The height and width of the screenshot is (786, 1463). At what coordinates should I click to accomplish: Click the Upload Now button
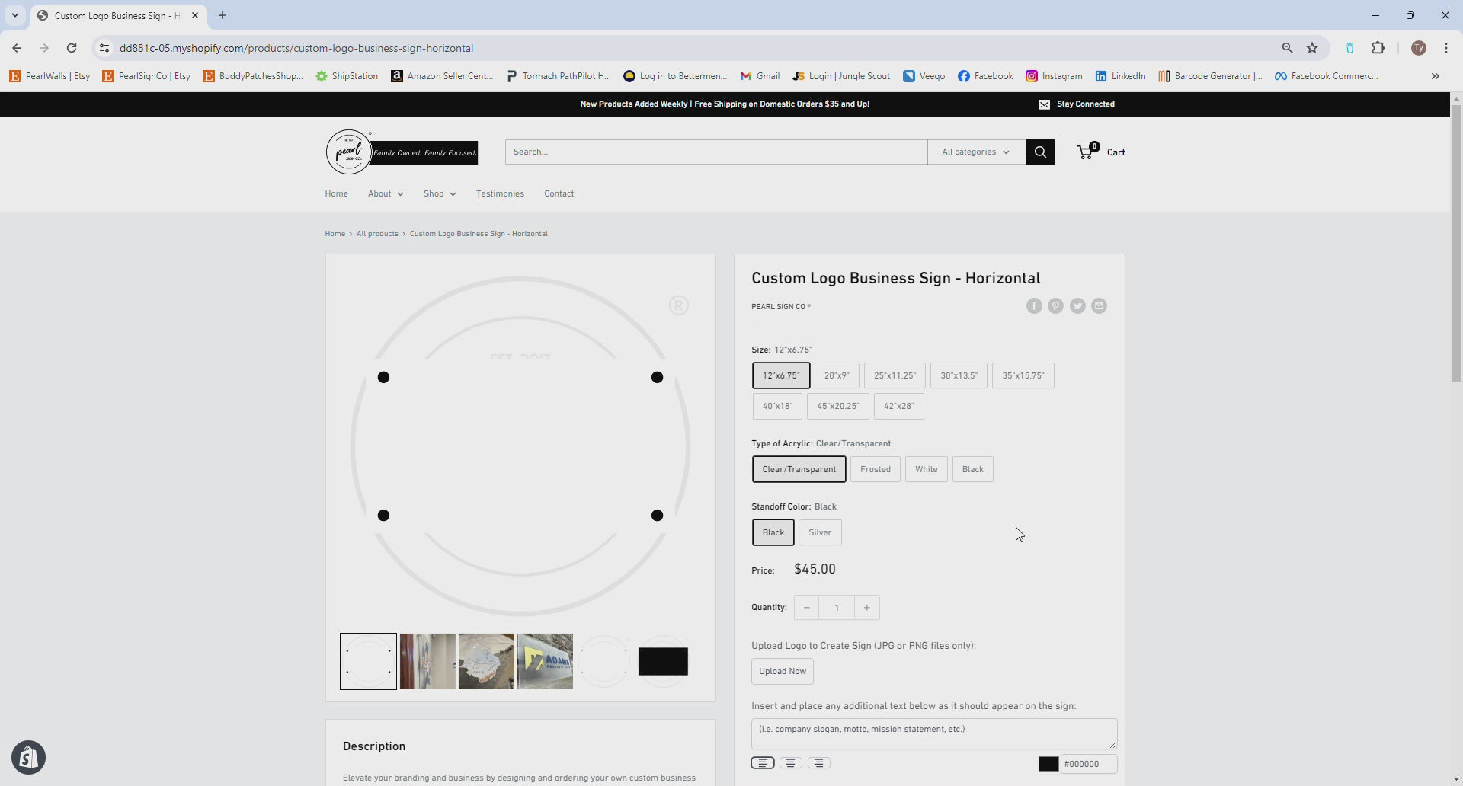[x=783, y=671]
